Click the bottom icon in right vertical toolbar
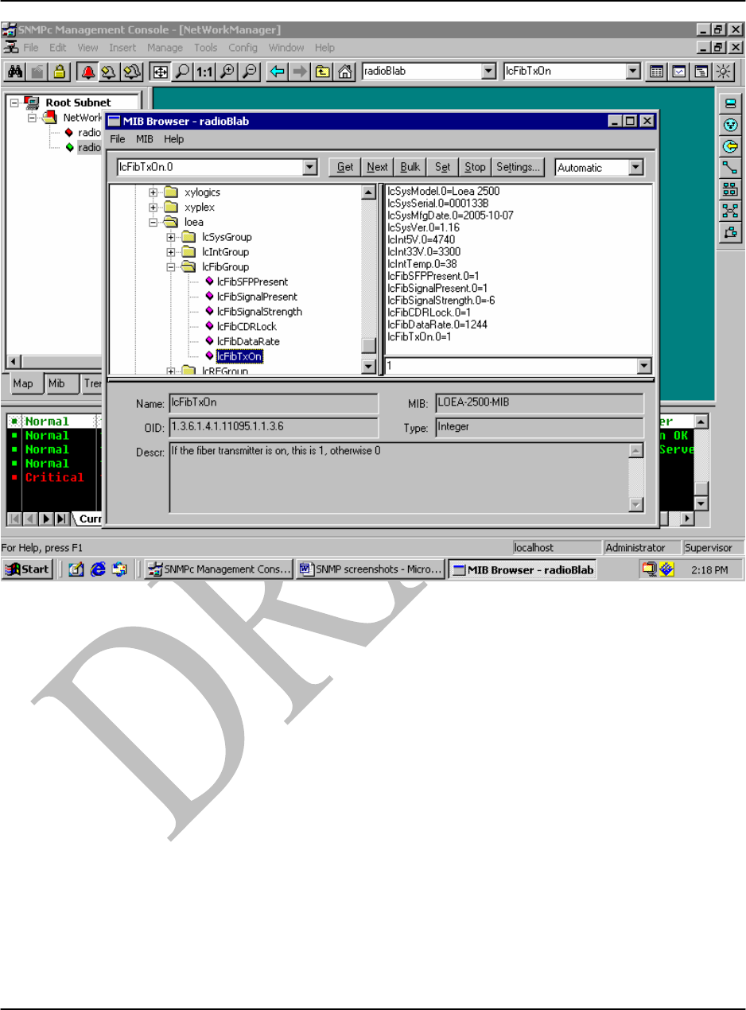The height and width of the screenshot is (1010, 746). point(729,232)
